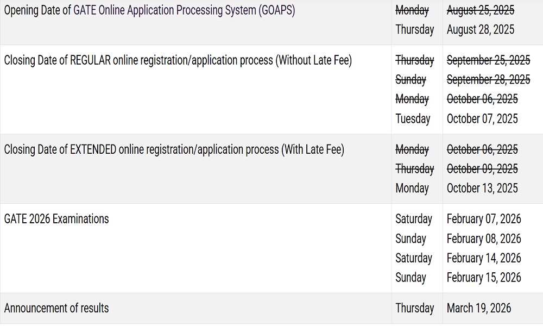Viewport: 543px width, 326px height.
Task: Click the February 14, 2026 exam date
Action: [x=483, y=258]
